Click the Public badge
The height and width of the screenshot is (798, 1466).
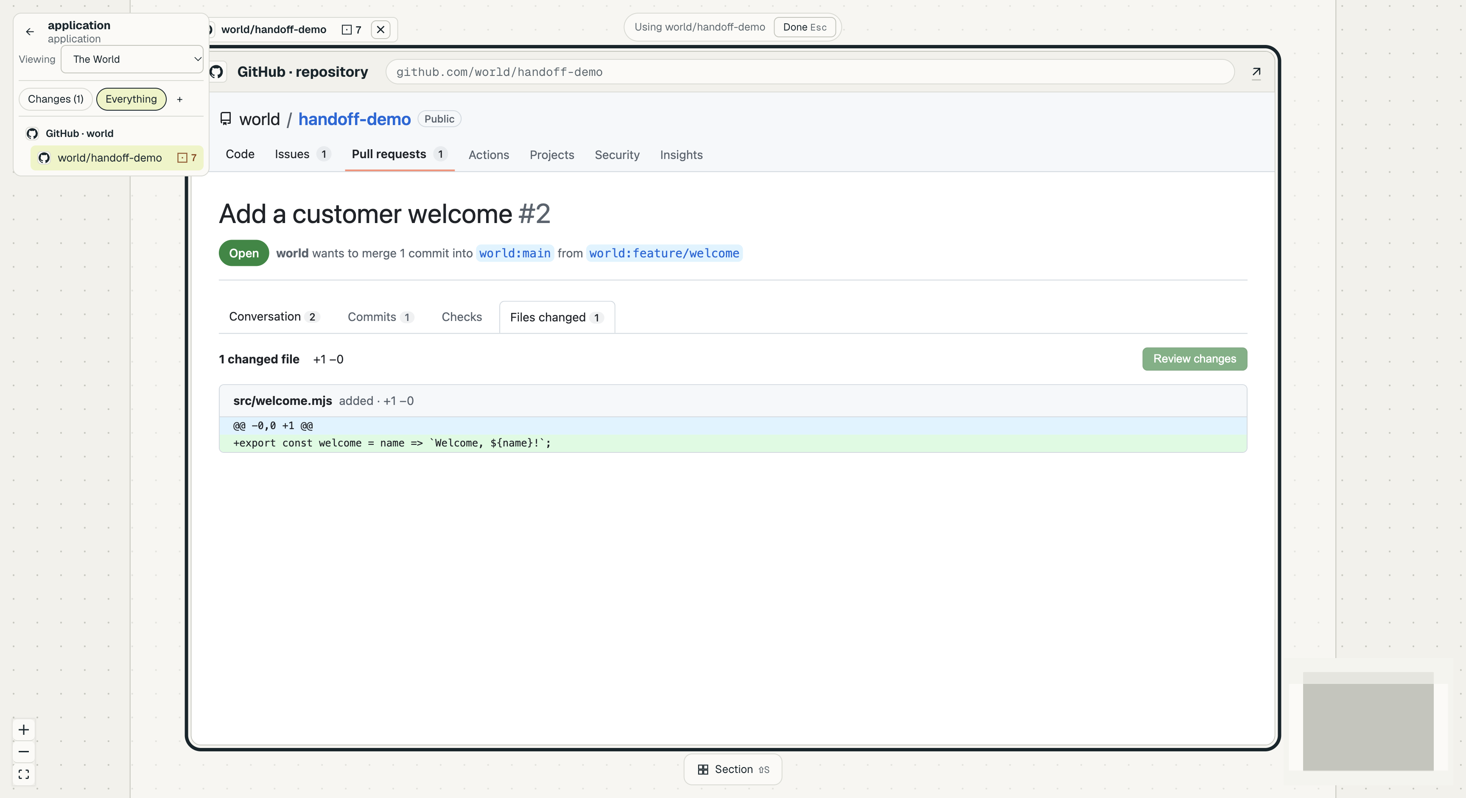click(x=439, y=119)
